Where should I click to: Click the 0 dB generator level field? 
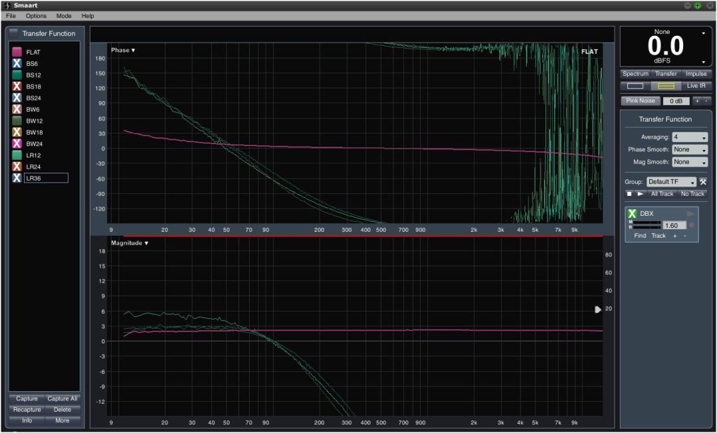point(676,101)
